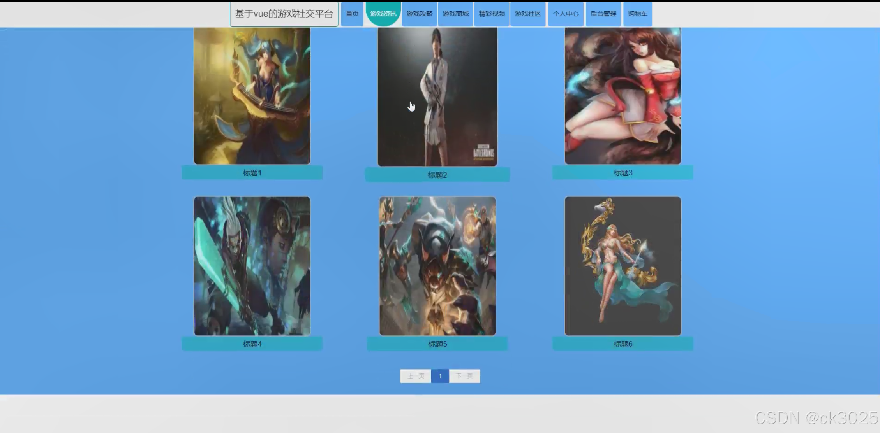
Task: Open the red-dress fox girl thumbnail
Action: click(623, 95)
